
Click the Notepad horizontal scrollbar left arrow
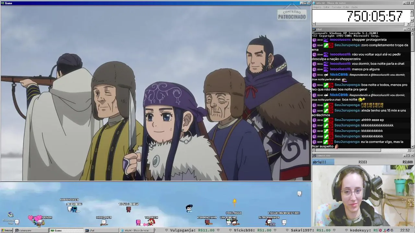coord(314,24)
